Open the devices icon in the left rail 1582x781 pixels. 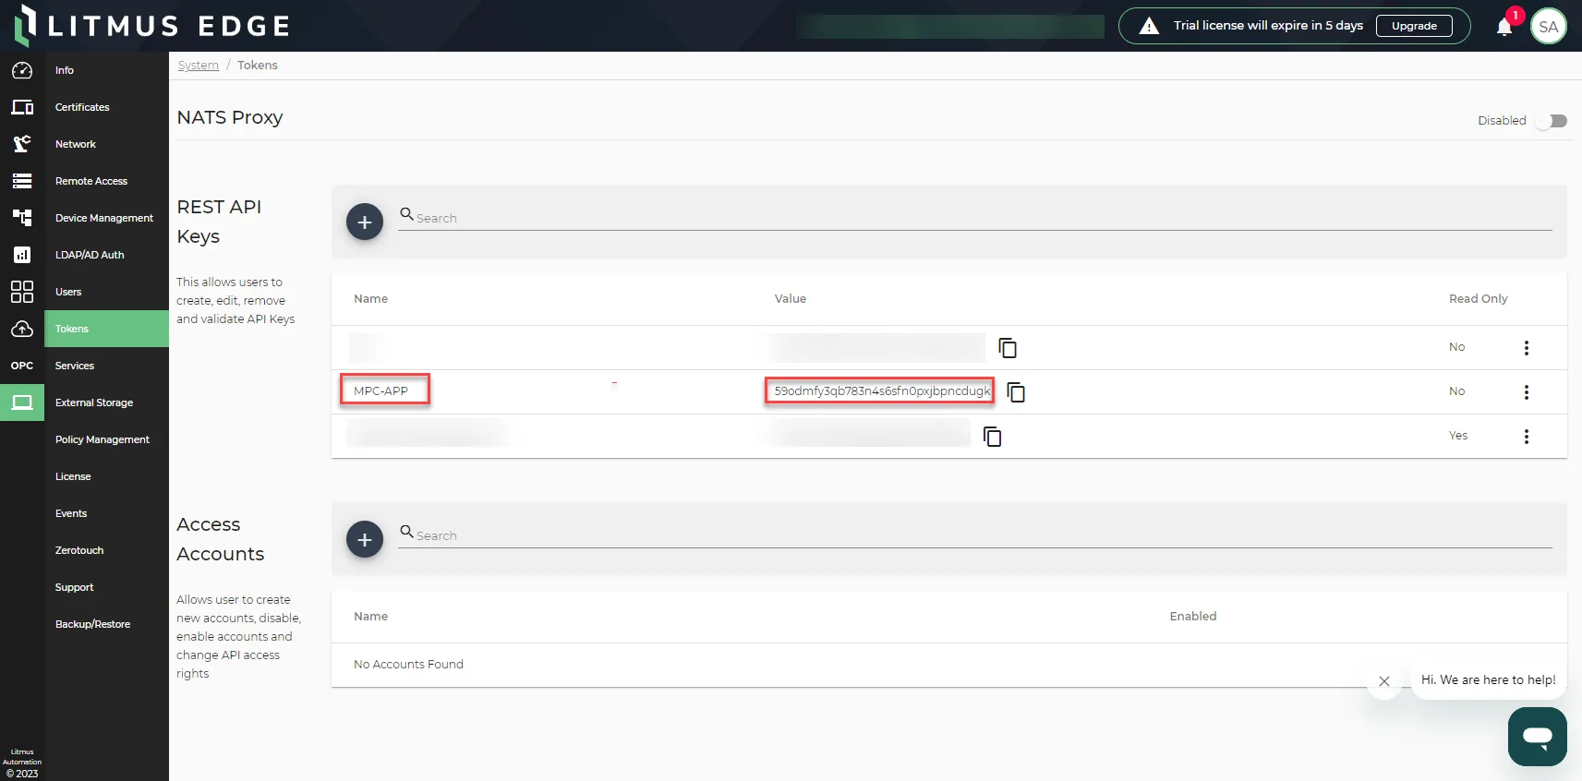click(x=22, y=107)
